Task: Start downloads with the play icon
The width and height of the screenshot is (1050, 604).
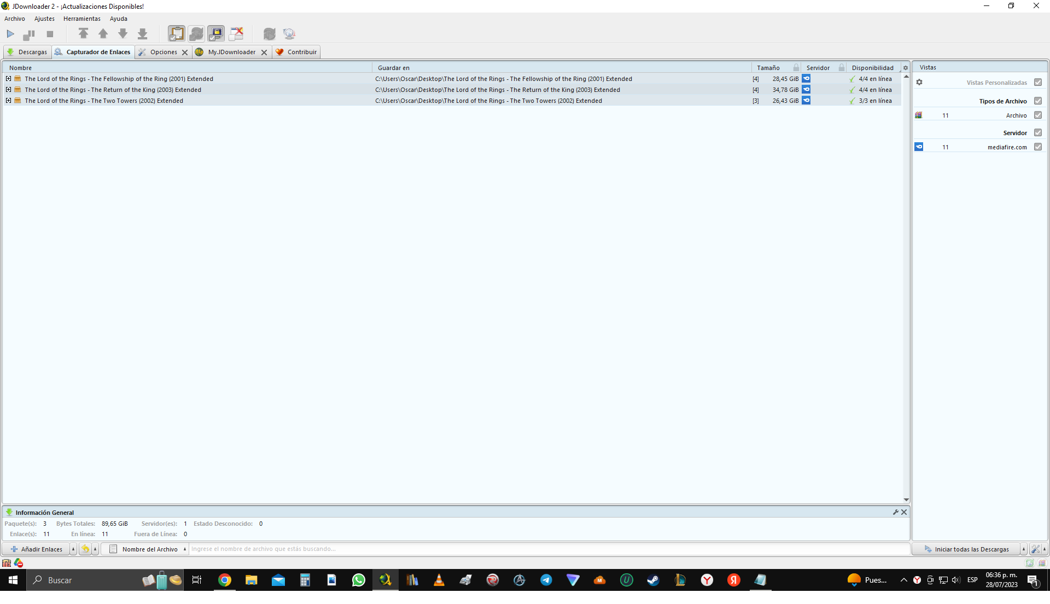Action: (x=10, y=34)
